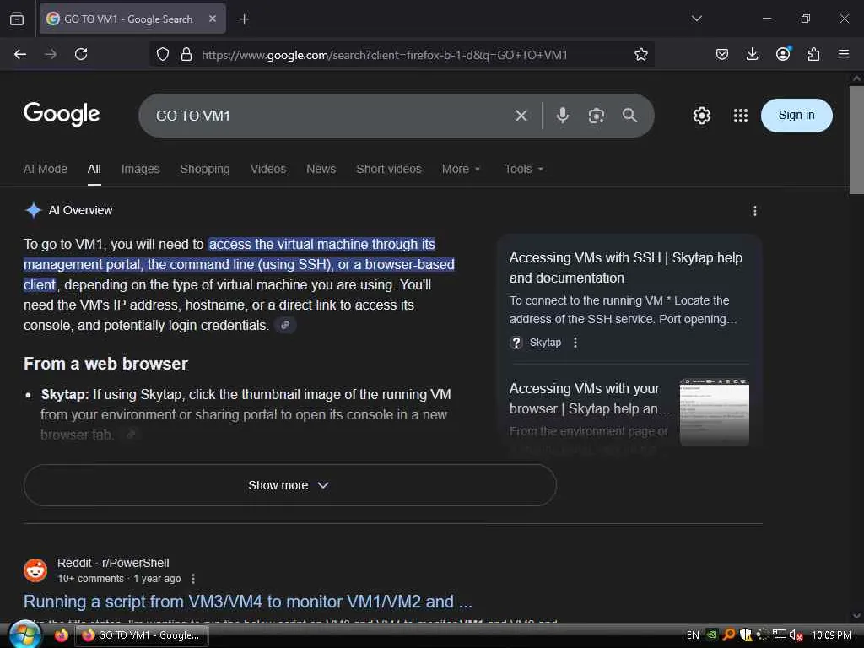Reload the current page
The image size is (864, 648).
[81, 54]
